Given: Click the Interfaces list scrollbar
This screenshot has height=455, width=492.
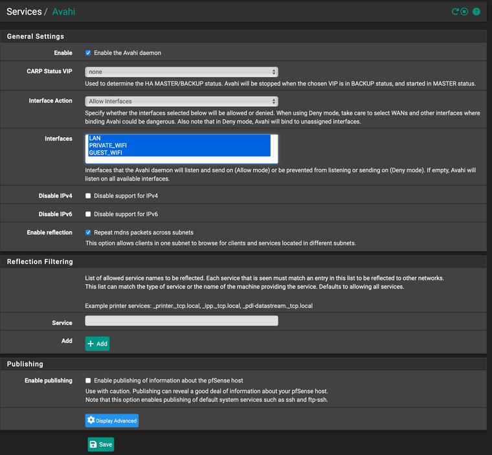Looking at the screenshot, I should [x=274, y=149].
